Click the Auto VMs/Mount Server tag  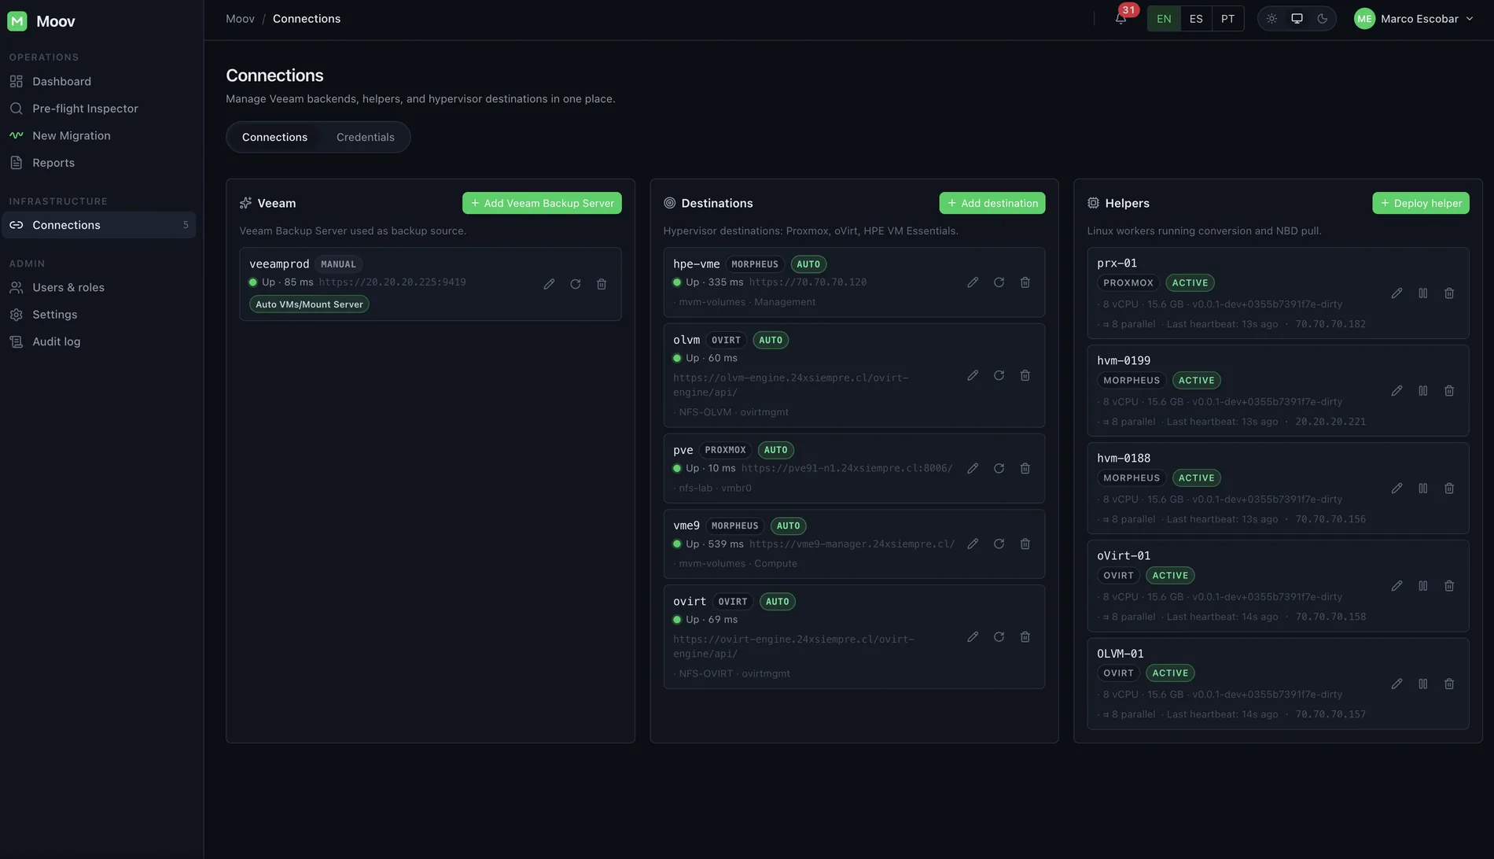point(309,304)
